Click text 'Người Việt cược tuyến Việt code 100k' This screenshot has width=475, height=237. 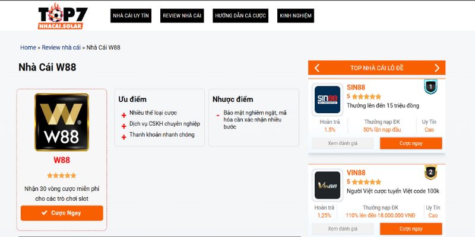point(393,191)
